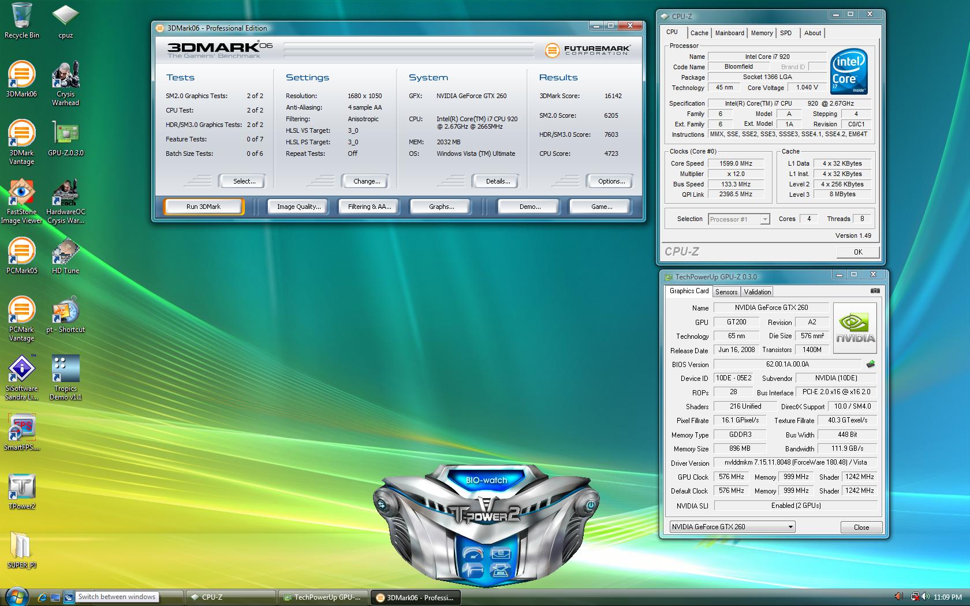Click the TechPowerUp GPU-Z taskbar button
This screenshot has height=606, width=970.
click(323, 597)
